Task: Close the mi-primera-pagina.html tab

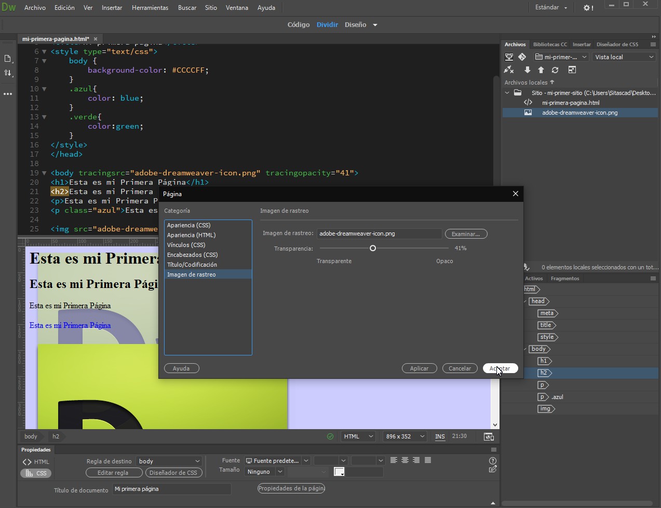Action: pyautogui.click(x=96, y=39)
